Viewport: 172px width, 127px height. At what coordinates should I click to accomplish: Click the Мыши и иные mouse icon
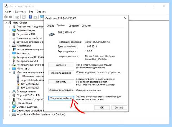click(x=14, y=72)
